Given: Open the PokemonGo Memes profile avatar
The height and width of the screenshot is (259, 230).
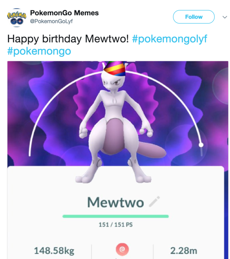Looking at the screenshot, I should click(x=17, y=18).
